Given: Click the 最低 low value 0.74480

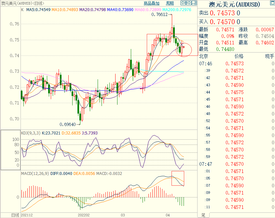Looking at the screenshot, I should point(225,49).
